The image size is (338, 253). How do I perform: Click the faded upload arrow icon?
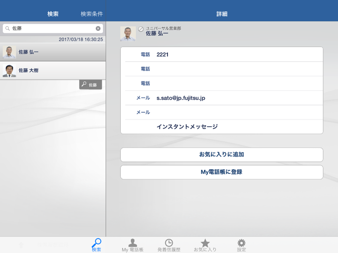pyautogui.click(x=21, y=245)
